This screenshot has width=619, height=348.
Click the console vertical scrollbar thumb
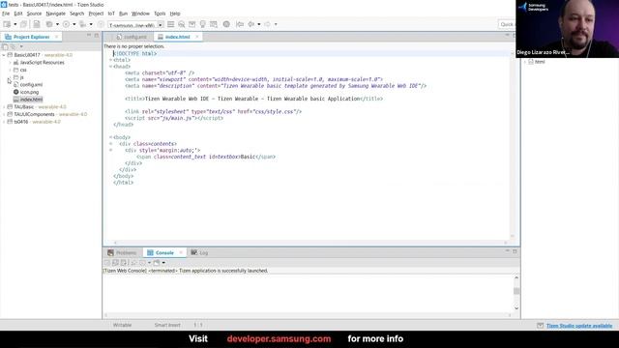[x=516, y=291]
